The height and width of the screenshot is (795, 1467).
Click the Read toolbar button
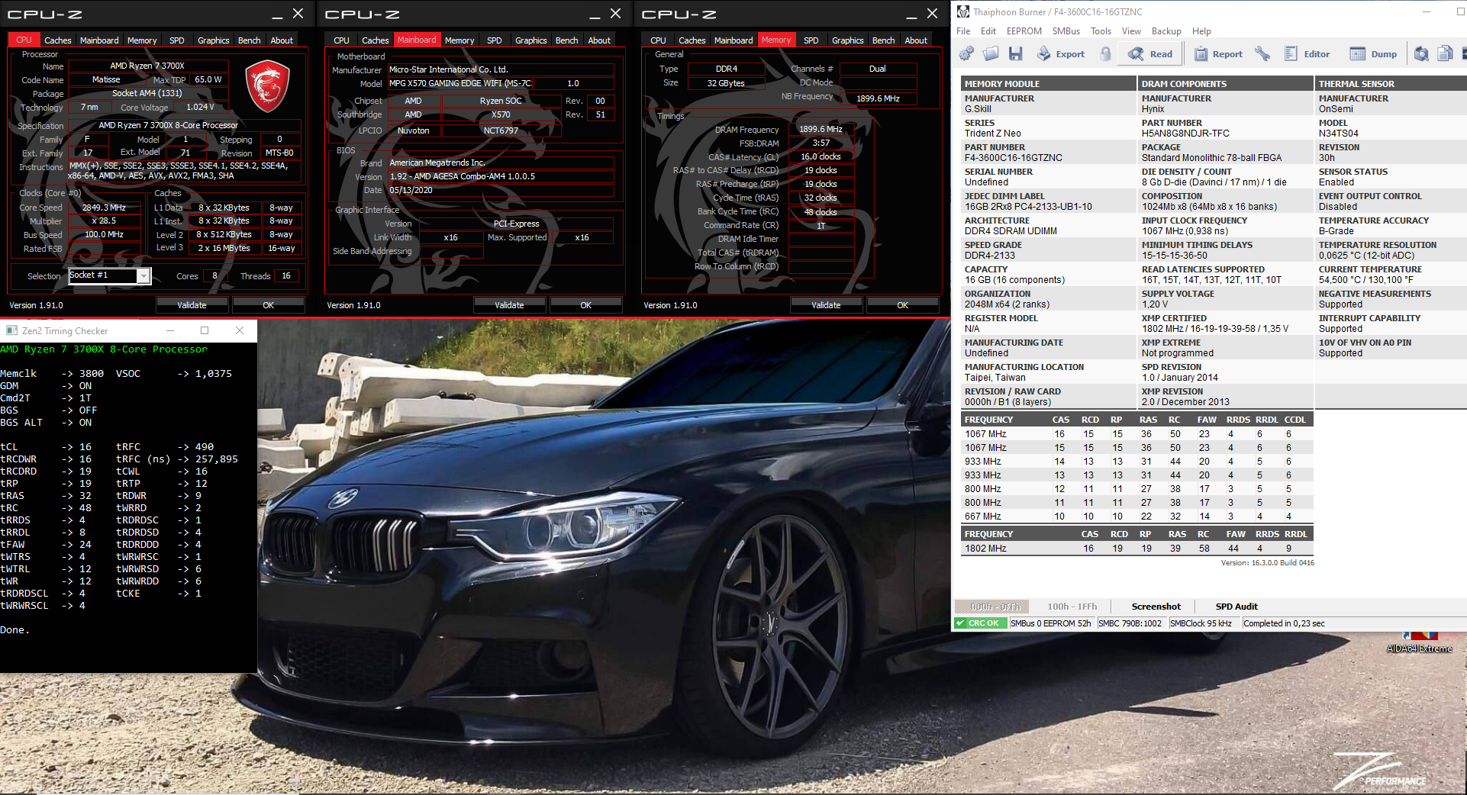pos(1150,53)
